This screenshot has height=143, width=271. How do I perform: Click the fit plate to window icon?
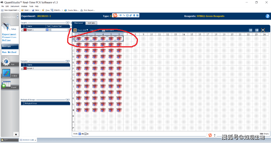[263, 30]
